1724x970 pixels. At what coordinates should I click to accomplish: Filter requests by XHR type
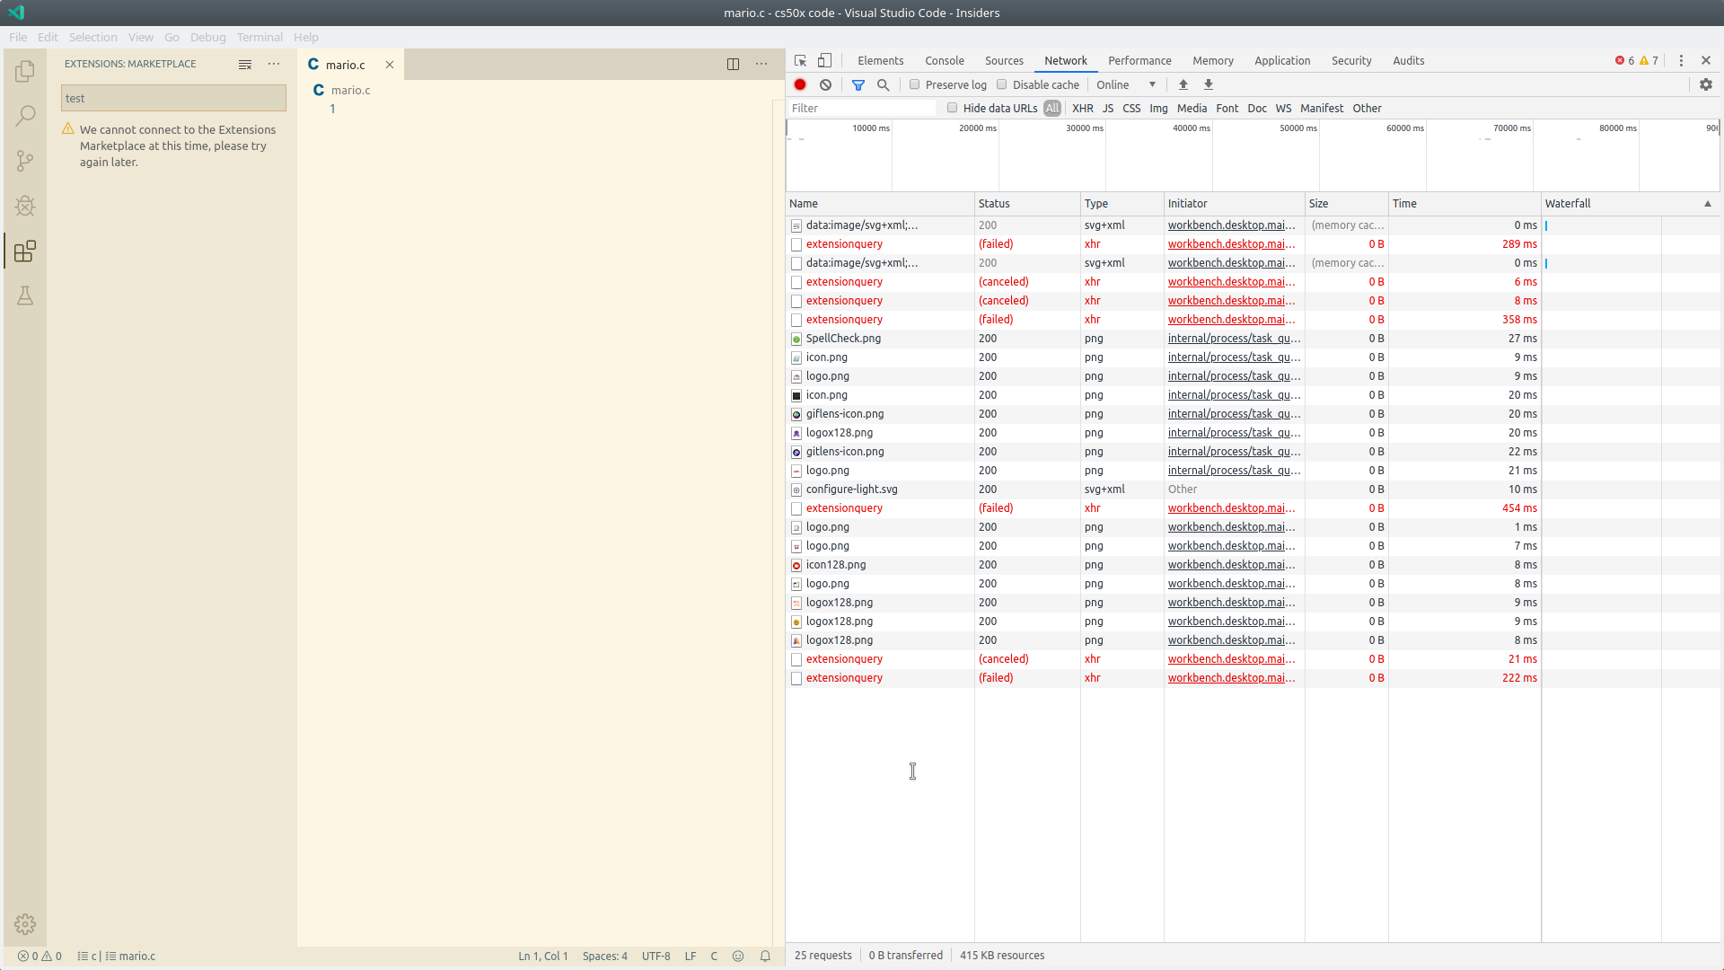point(1082,108)
